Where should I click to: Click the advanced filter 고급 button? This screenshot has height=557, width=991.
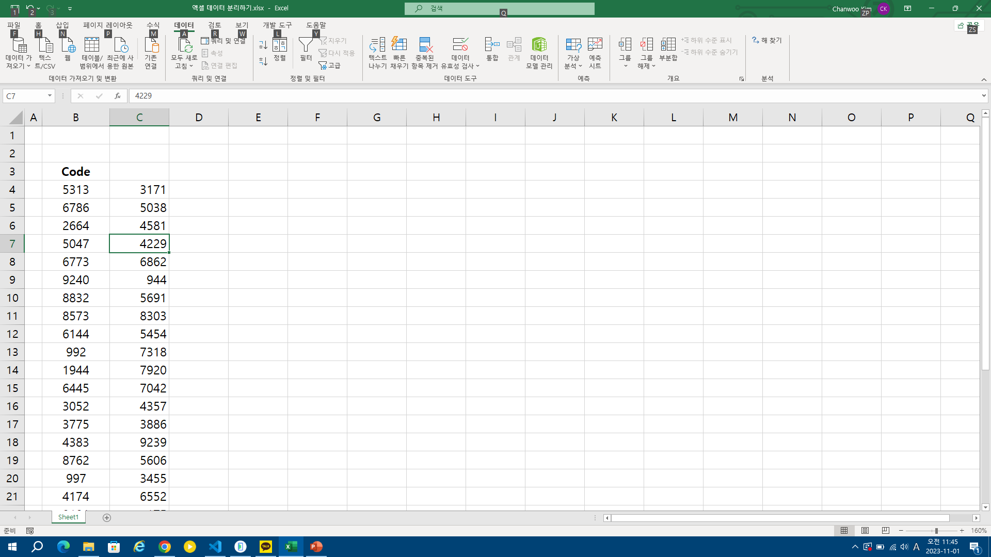pyautogui.click(x=330, y=65)
